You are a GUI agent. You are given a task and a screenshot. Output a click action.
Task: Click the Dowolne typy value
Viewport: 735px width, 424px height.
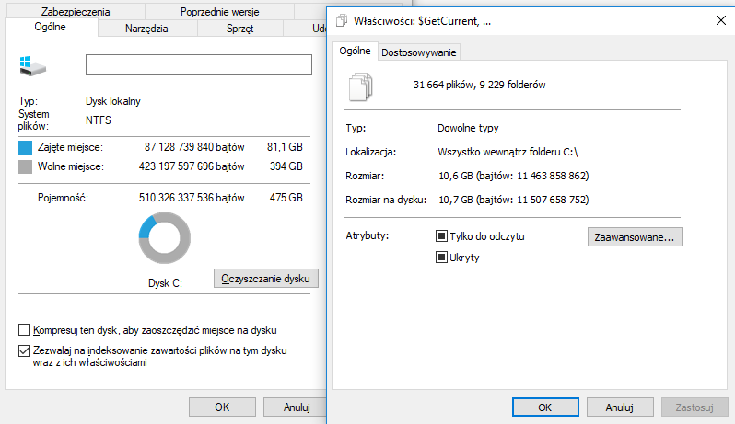[x=468, y=128]
